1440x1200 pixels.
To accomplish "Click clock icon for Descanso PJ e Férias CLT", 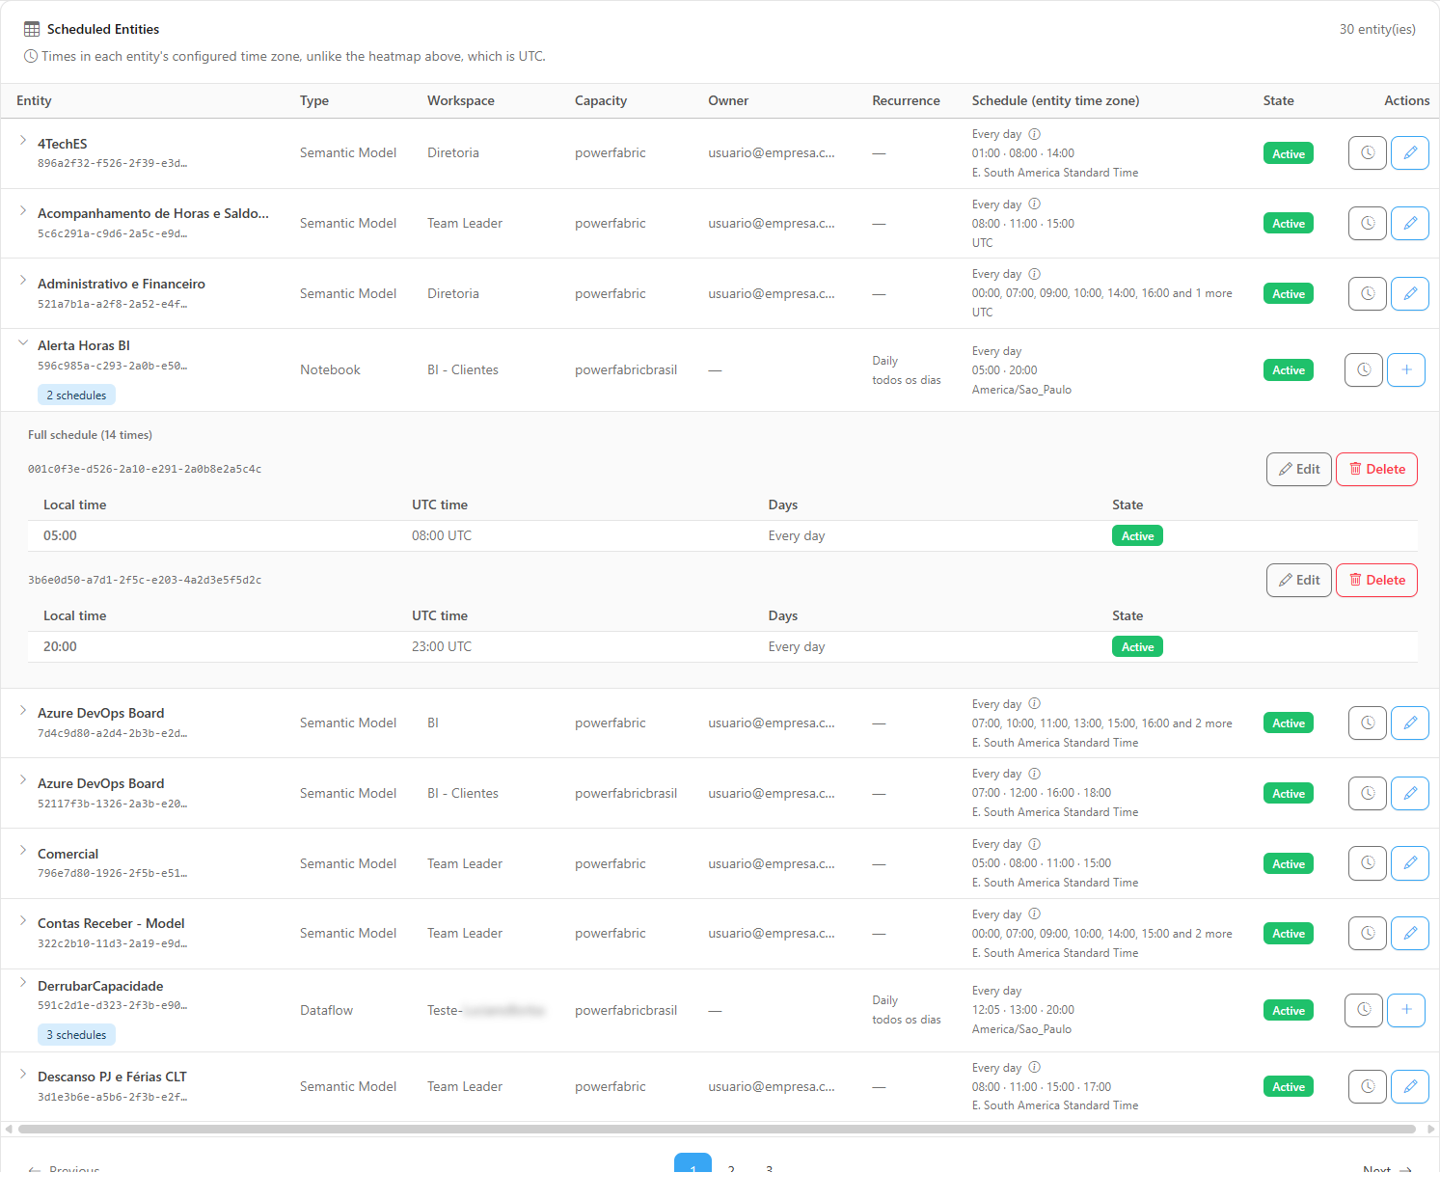I will click(x=1367, y=1086).
